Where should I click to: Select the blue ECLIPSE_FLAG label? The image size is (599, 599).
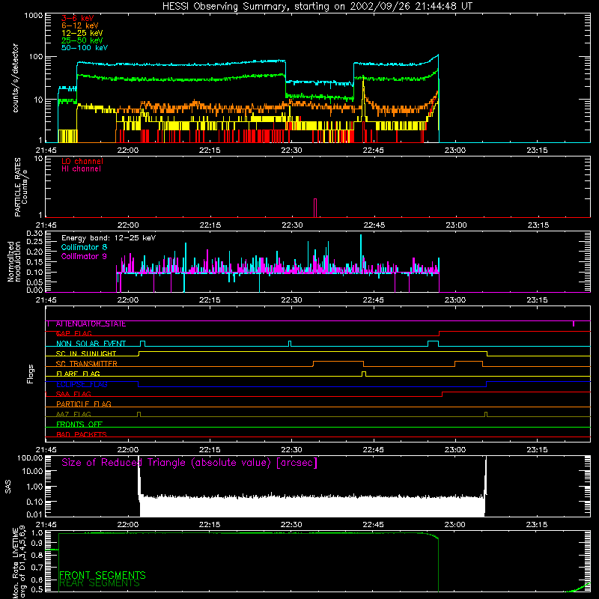pyautogui.click(x=82, y=384)
